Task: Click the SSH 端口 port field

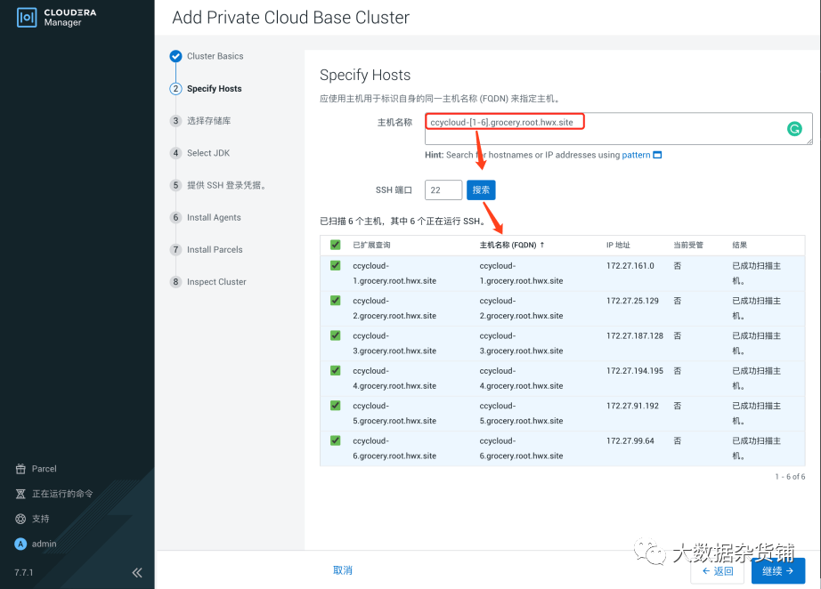Action: [443, 190]
